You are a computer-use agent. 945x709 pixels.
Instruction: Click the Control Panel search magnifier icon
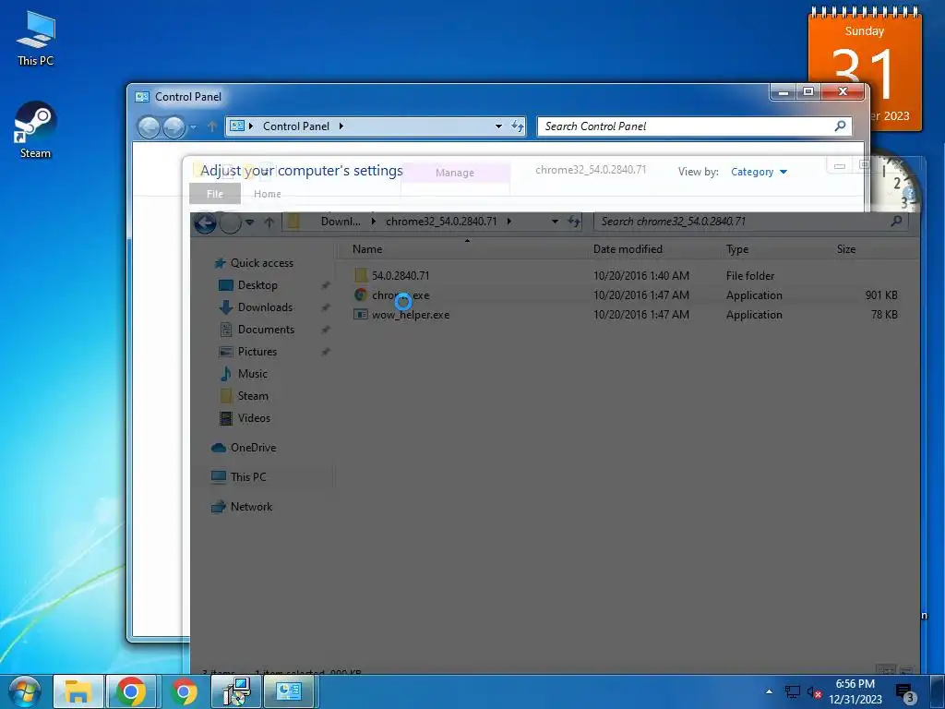coord(840,126)
